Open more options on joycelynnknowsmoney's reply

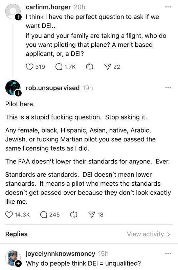coord(168,253)
